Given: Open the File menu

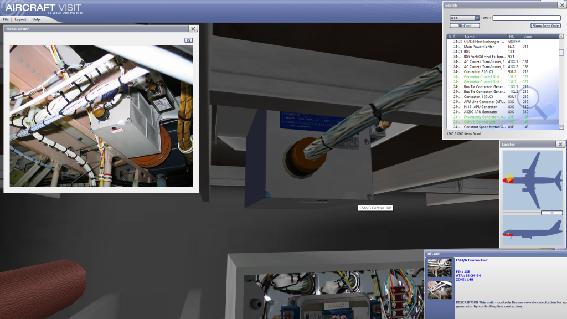Looking at the screenshot, I should coord(6,19).
